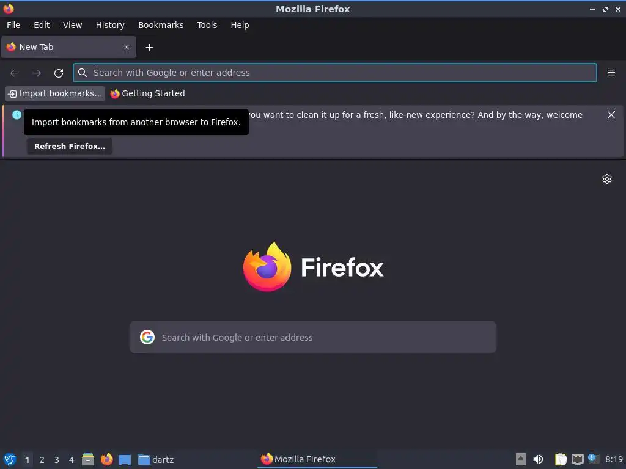Click Firefox icon in window title bar
The width and height of the screenshot is (626, 469).
click(9, 9)
